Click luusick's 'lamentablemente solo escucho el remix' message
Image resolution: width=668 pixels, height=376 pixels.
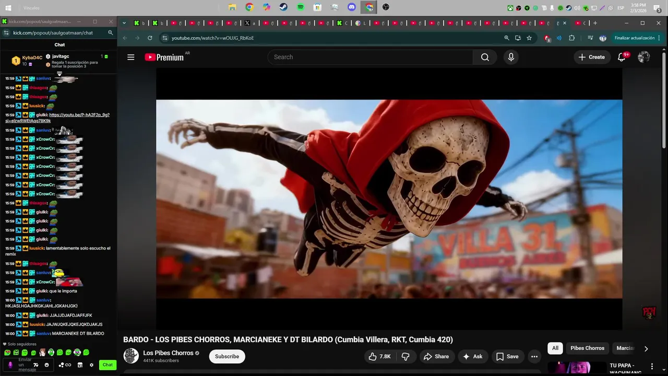(x=57, y=251)
